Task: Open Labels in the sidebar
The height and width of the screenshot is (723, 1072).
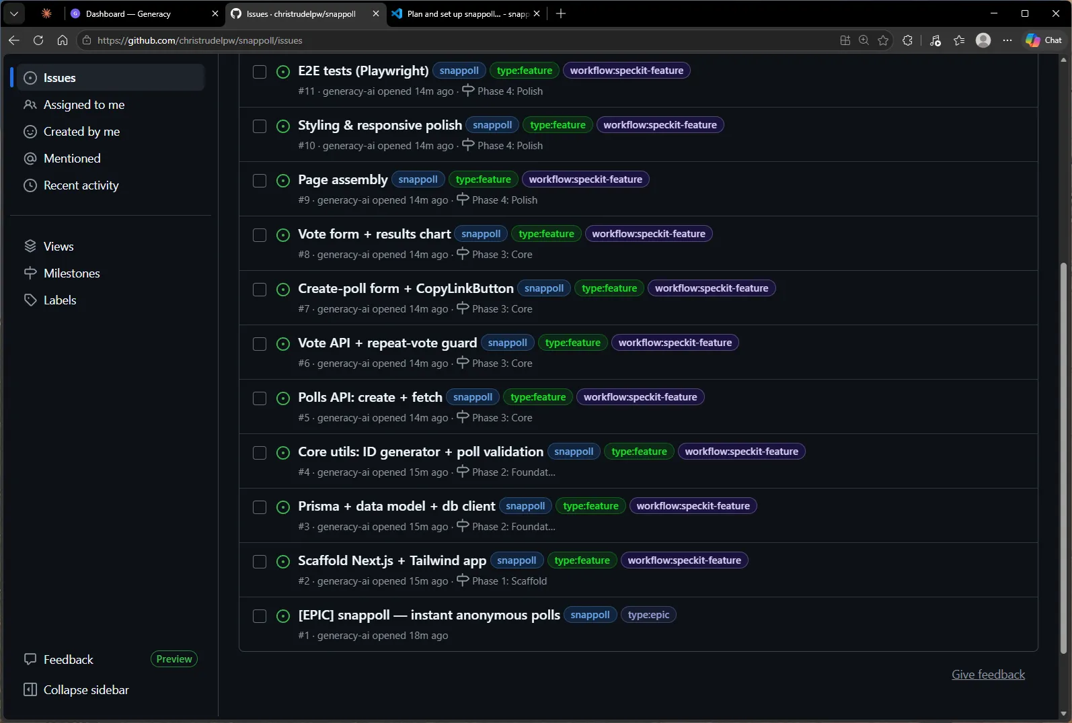Action: [x=111, y=300]
